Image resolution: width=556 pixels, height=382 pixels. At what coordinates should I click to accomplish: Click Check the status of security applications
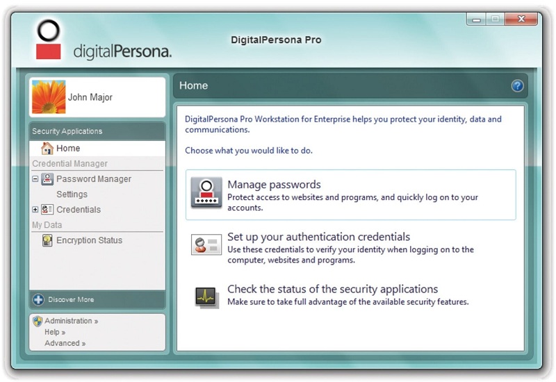(332, 289)
